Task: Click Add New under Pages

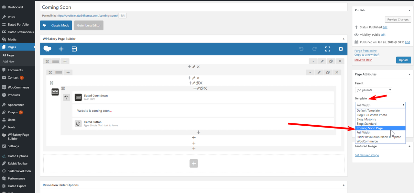Action: tap(8, 62)
